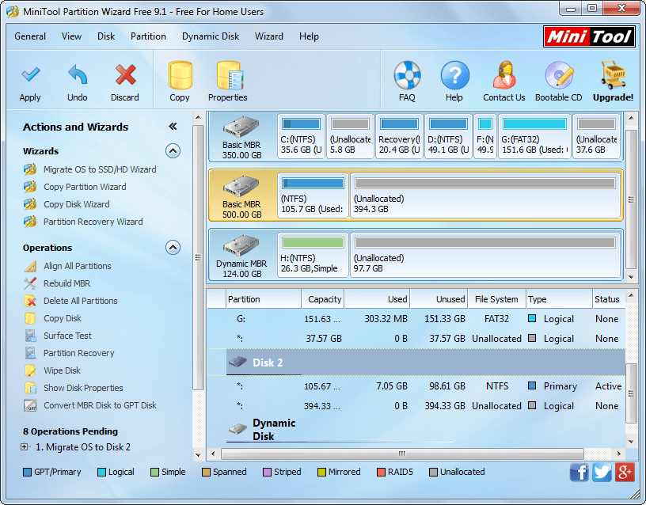
Task: Select Partition Recovery in Operations list
Action: tap(78, 353)
